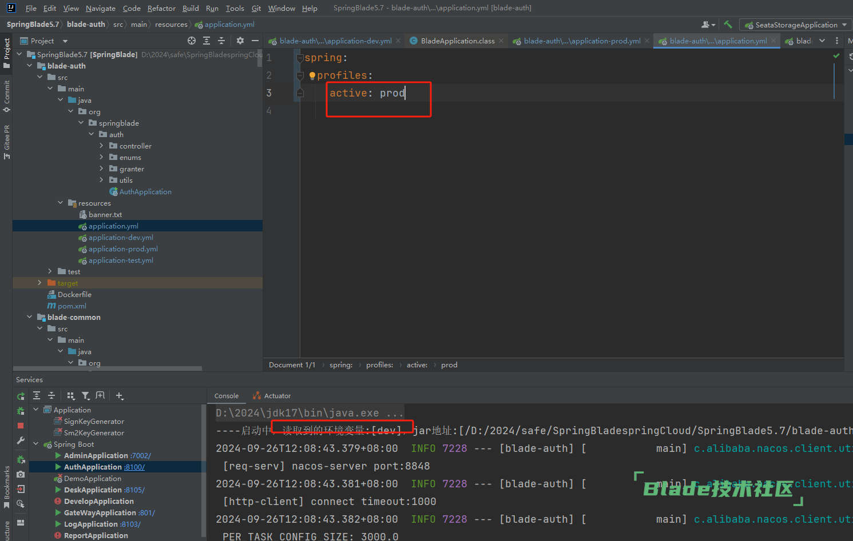The width and height of the screenshot is (853, 541).
Task: Select the Console tab in Services
Action: point(227,396)
